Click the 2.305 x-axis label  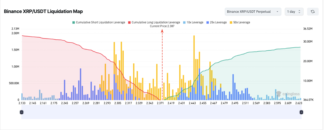click(118, 103)
